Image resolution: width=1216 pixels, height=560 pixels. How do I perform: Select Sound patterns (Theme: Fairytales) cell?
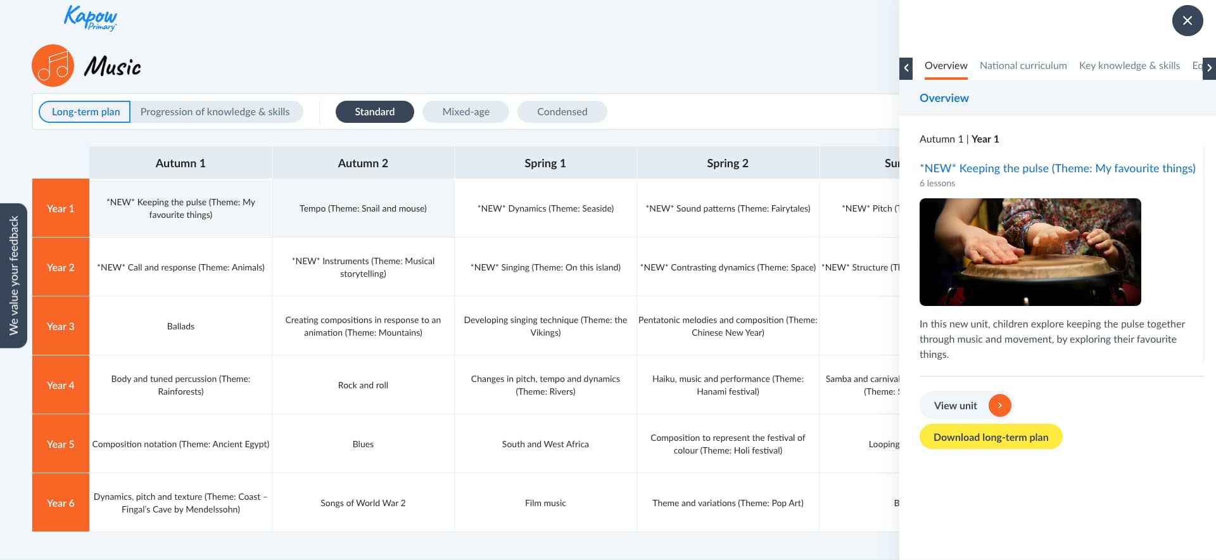click(x=728, y=208)
